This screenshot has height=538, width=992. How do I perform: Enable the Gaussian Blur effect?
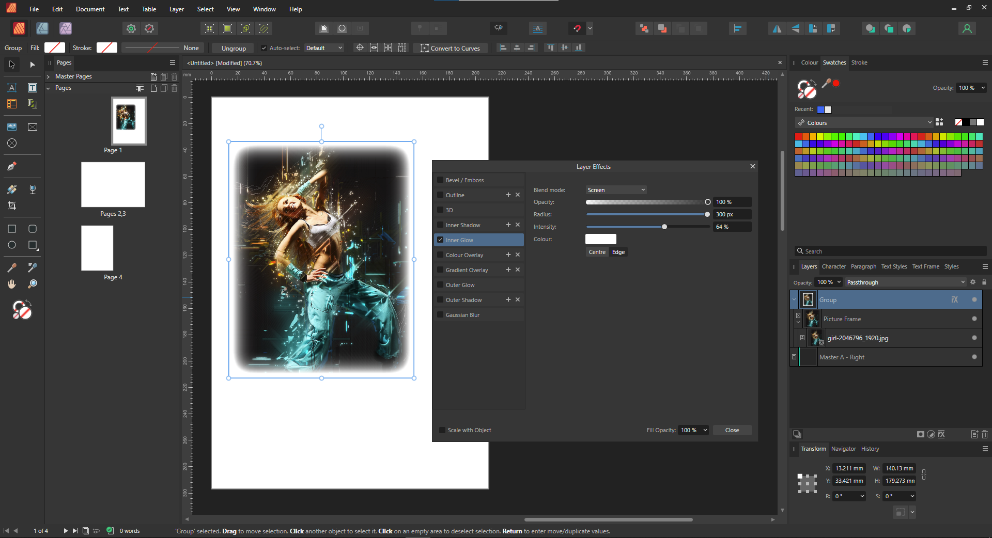coord(440,314)
